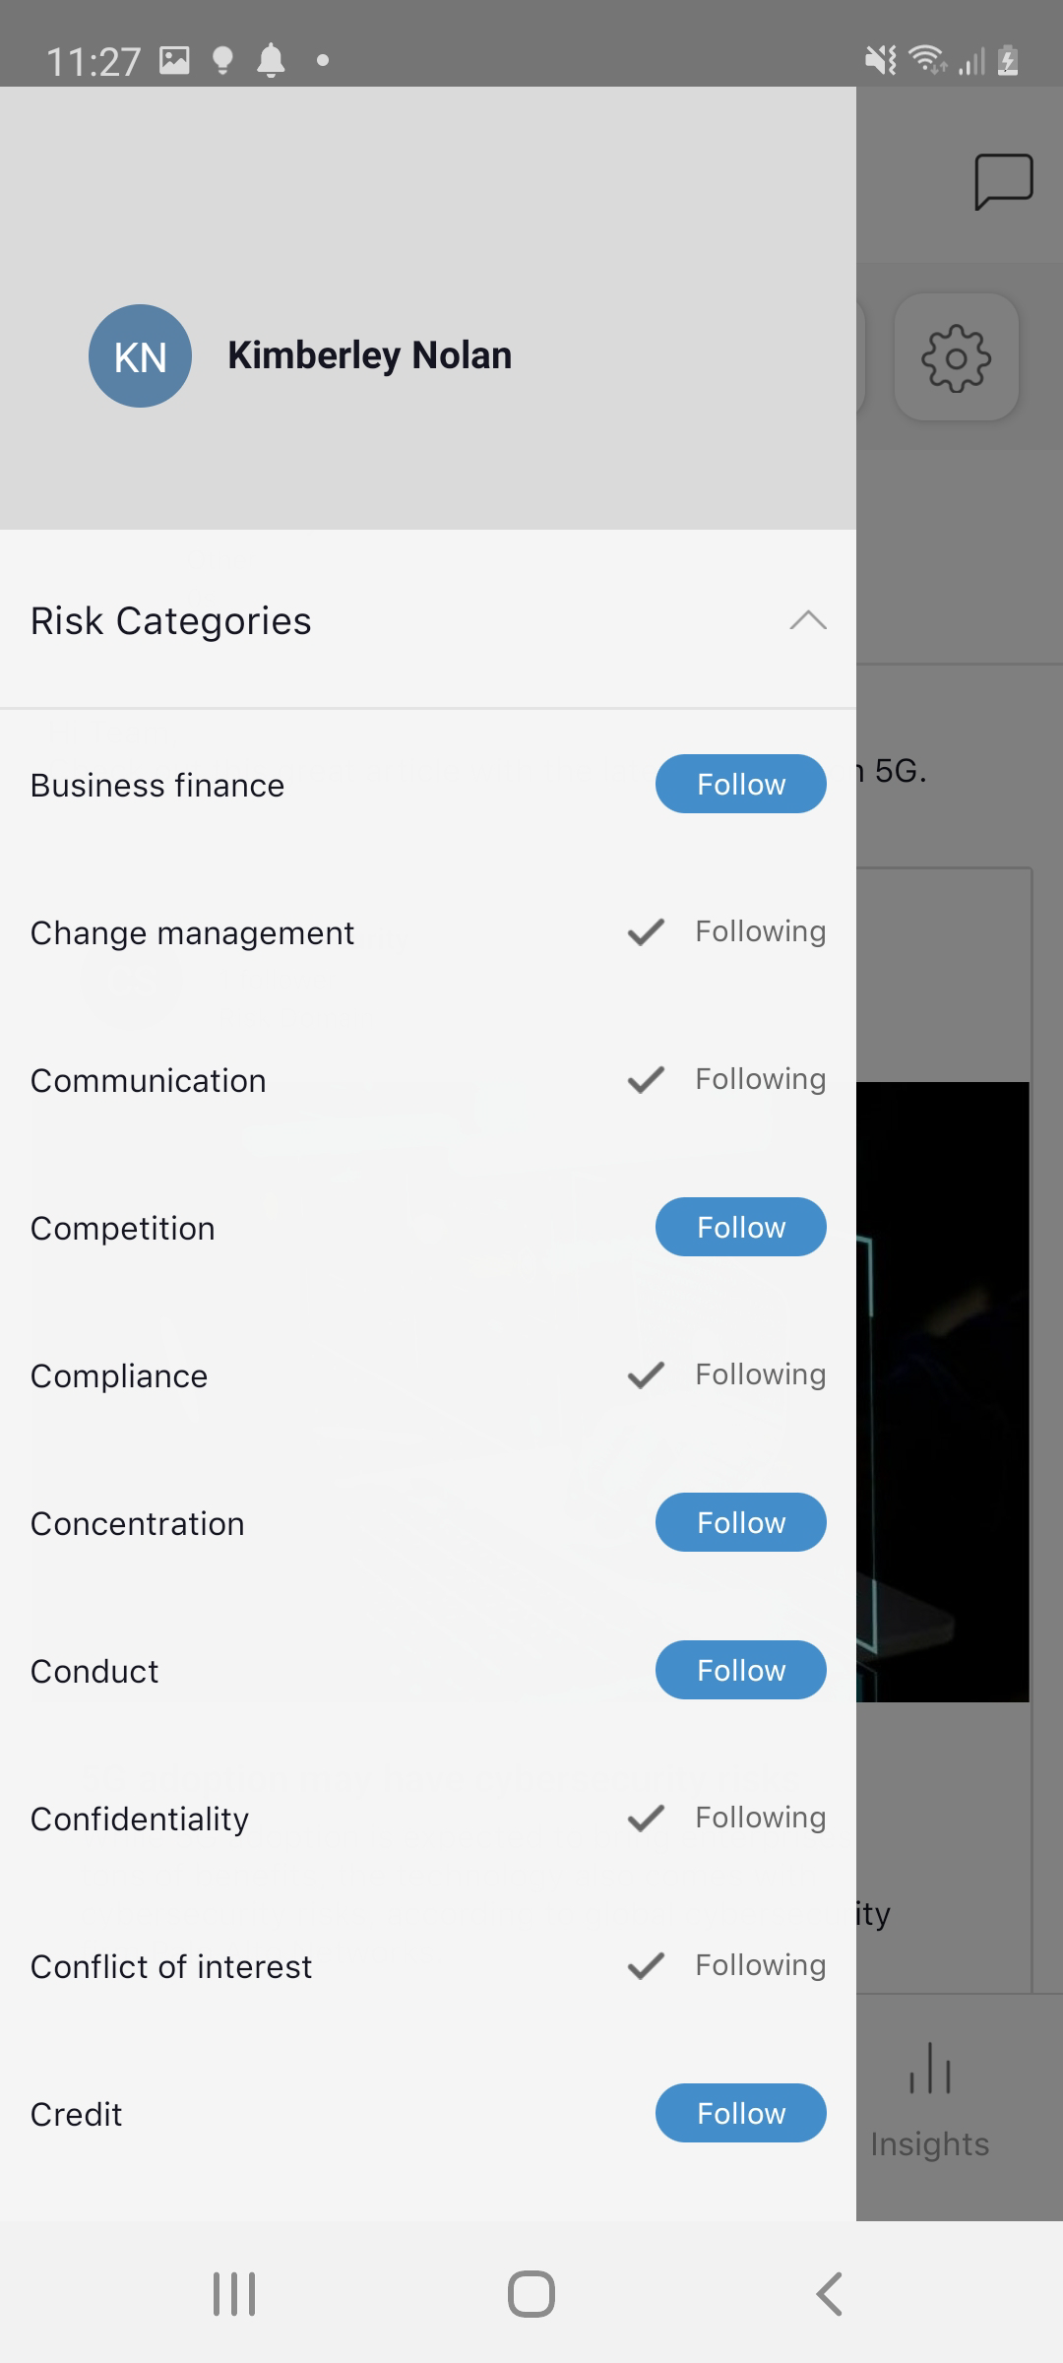The height and width of the screenshot is (2363, 1063).
Task: Click the checkmark beside Compliance Following
Action: point(646,1374)
